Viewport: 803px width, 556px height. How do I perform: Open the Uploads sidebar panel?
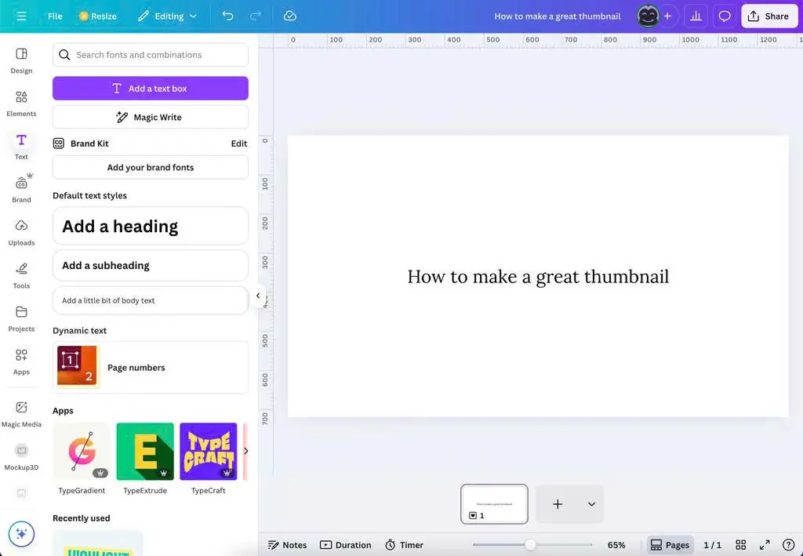coord(21,231)
